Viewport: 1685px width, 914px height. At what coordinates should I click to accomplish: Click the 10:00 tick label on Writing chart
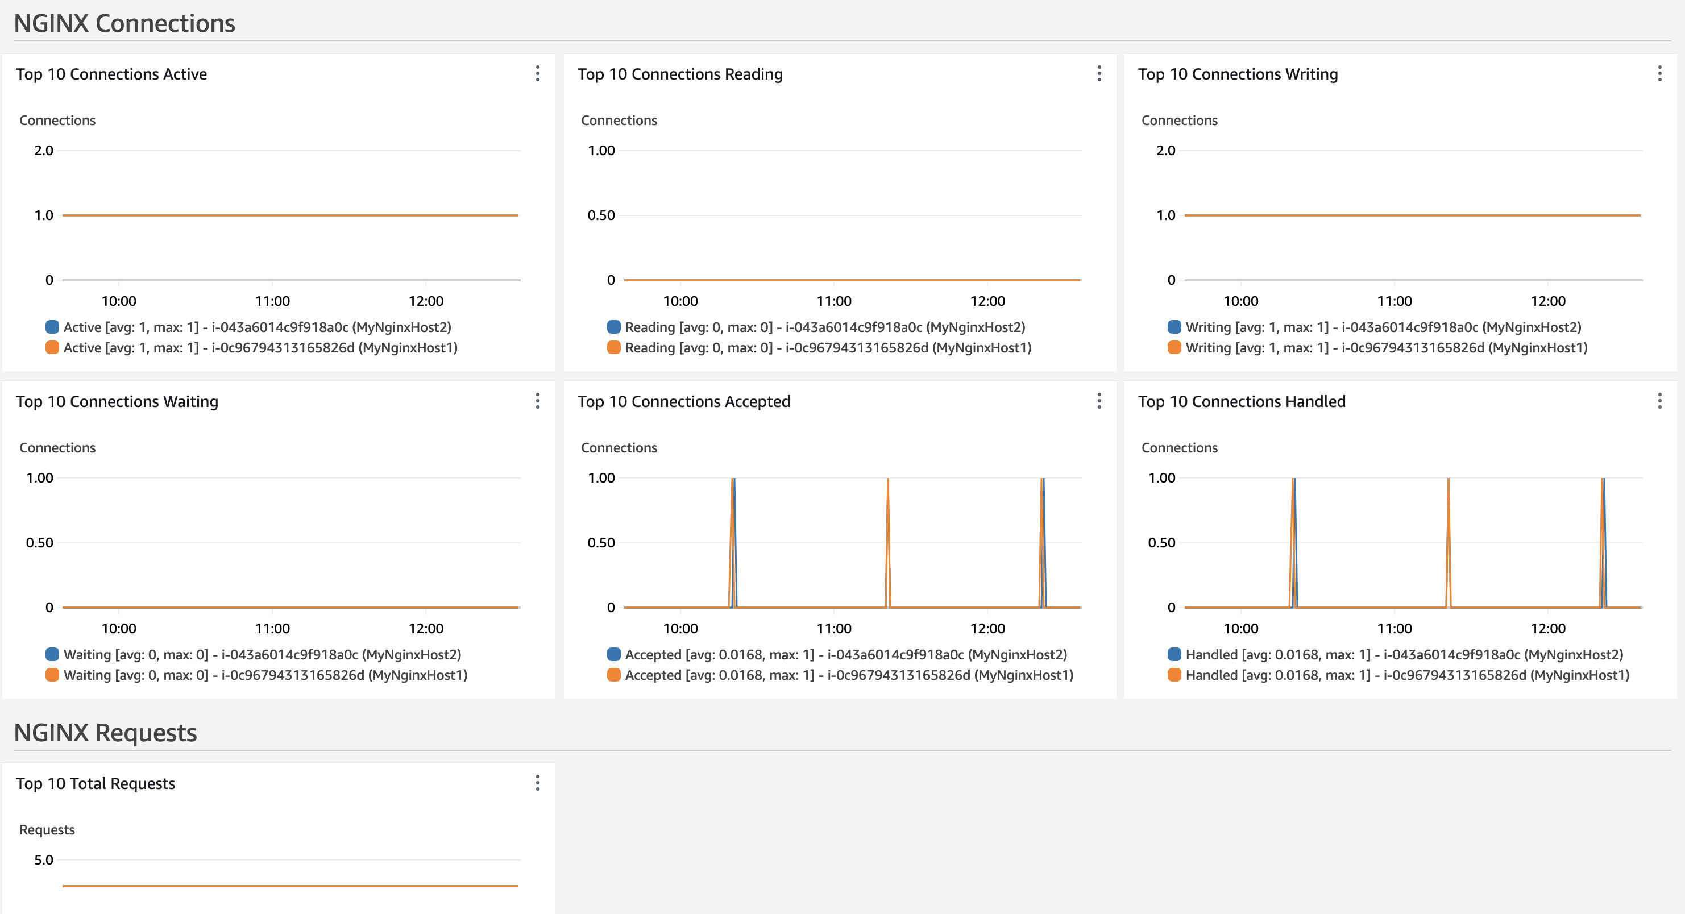[1240, 301]
